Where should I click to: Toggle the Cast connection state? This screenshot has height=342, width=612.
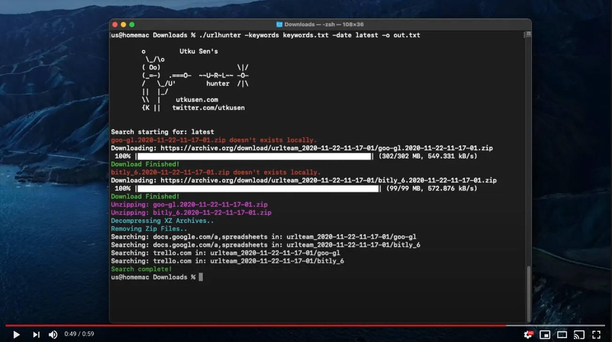point(579,334)
